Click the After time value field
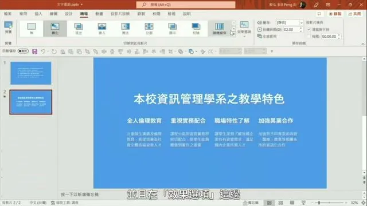Viewport: 367px width, 206px height. point(329,37)
